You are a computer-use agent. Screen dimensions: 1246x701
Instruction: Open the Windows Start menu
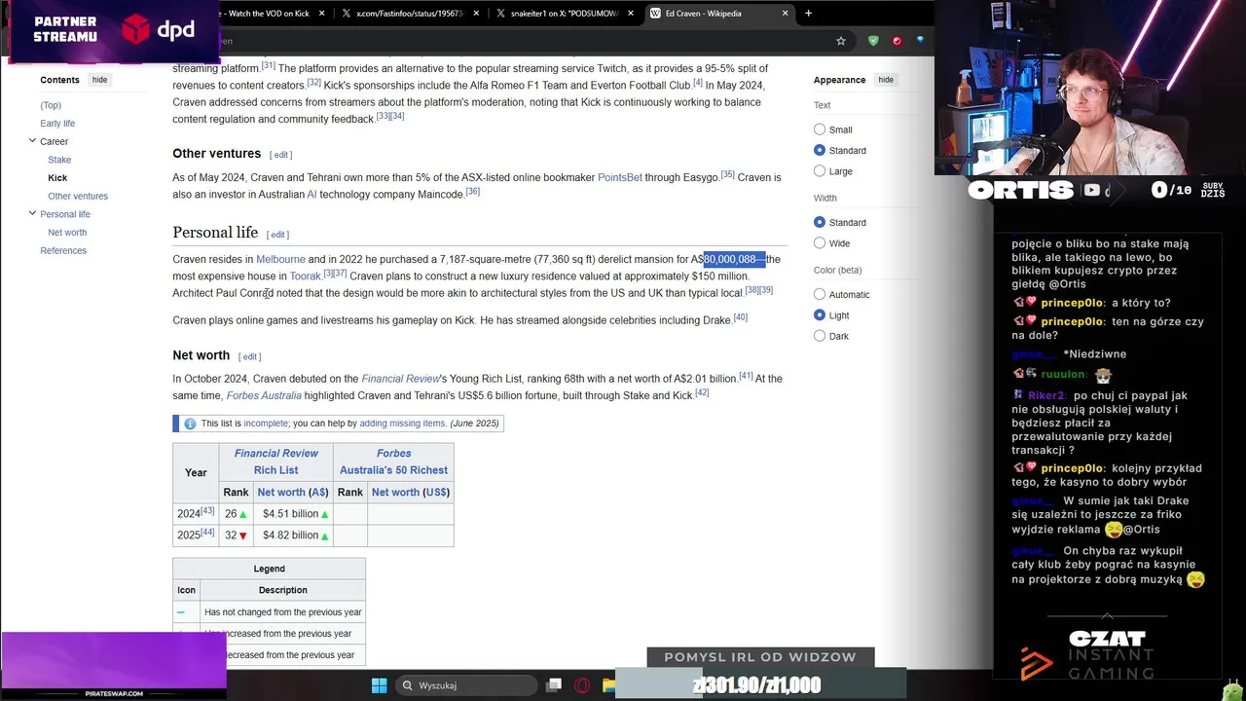pyautogui.click(x=380, y=685)
